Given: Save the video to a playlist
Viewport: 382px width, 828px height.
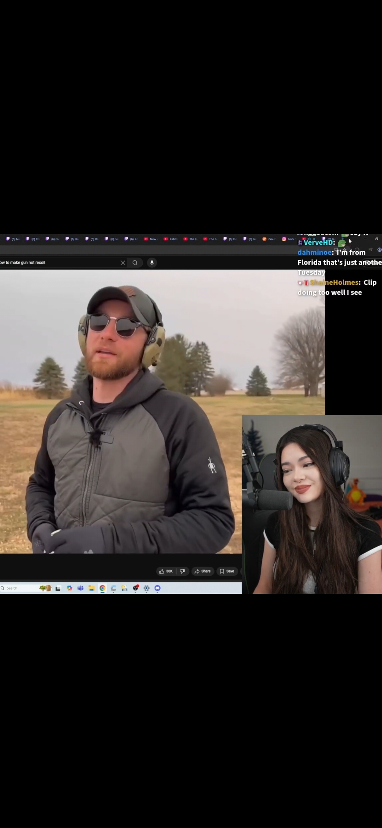Looking at the screenshot, I should [x=227, y=571].
